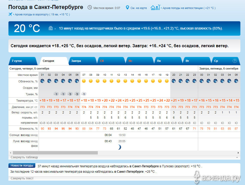This screenshot has height=185, width=245.
Task: Click the fog icon with value 1 at hour 03
Action: point(56,94)
